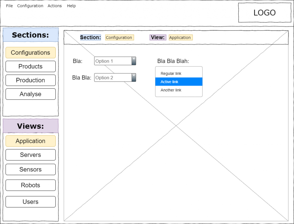Select the Configurations section button
294x224 pixels.
click(30, 53)
